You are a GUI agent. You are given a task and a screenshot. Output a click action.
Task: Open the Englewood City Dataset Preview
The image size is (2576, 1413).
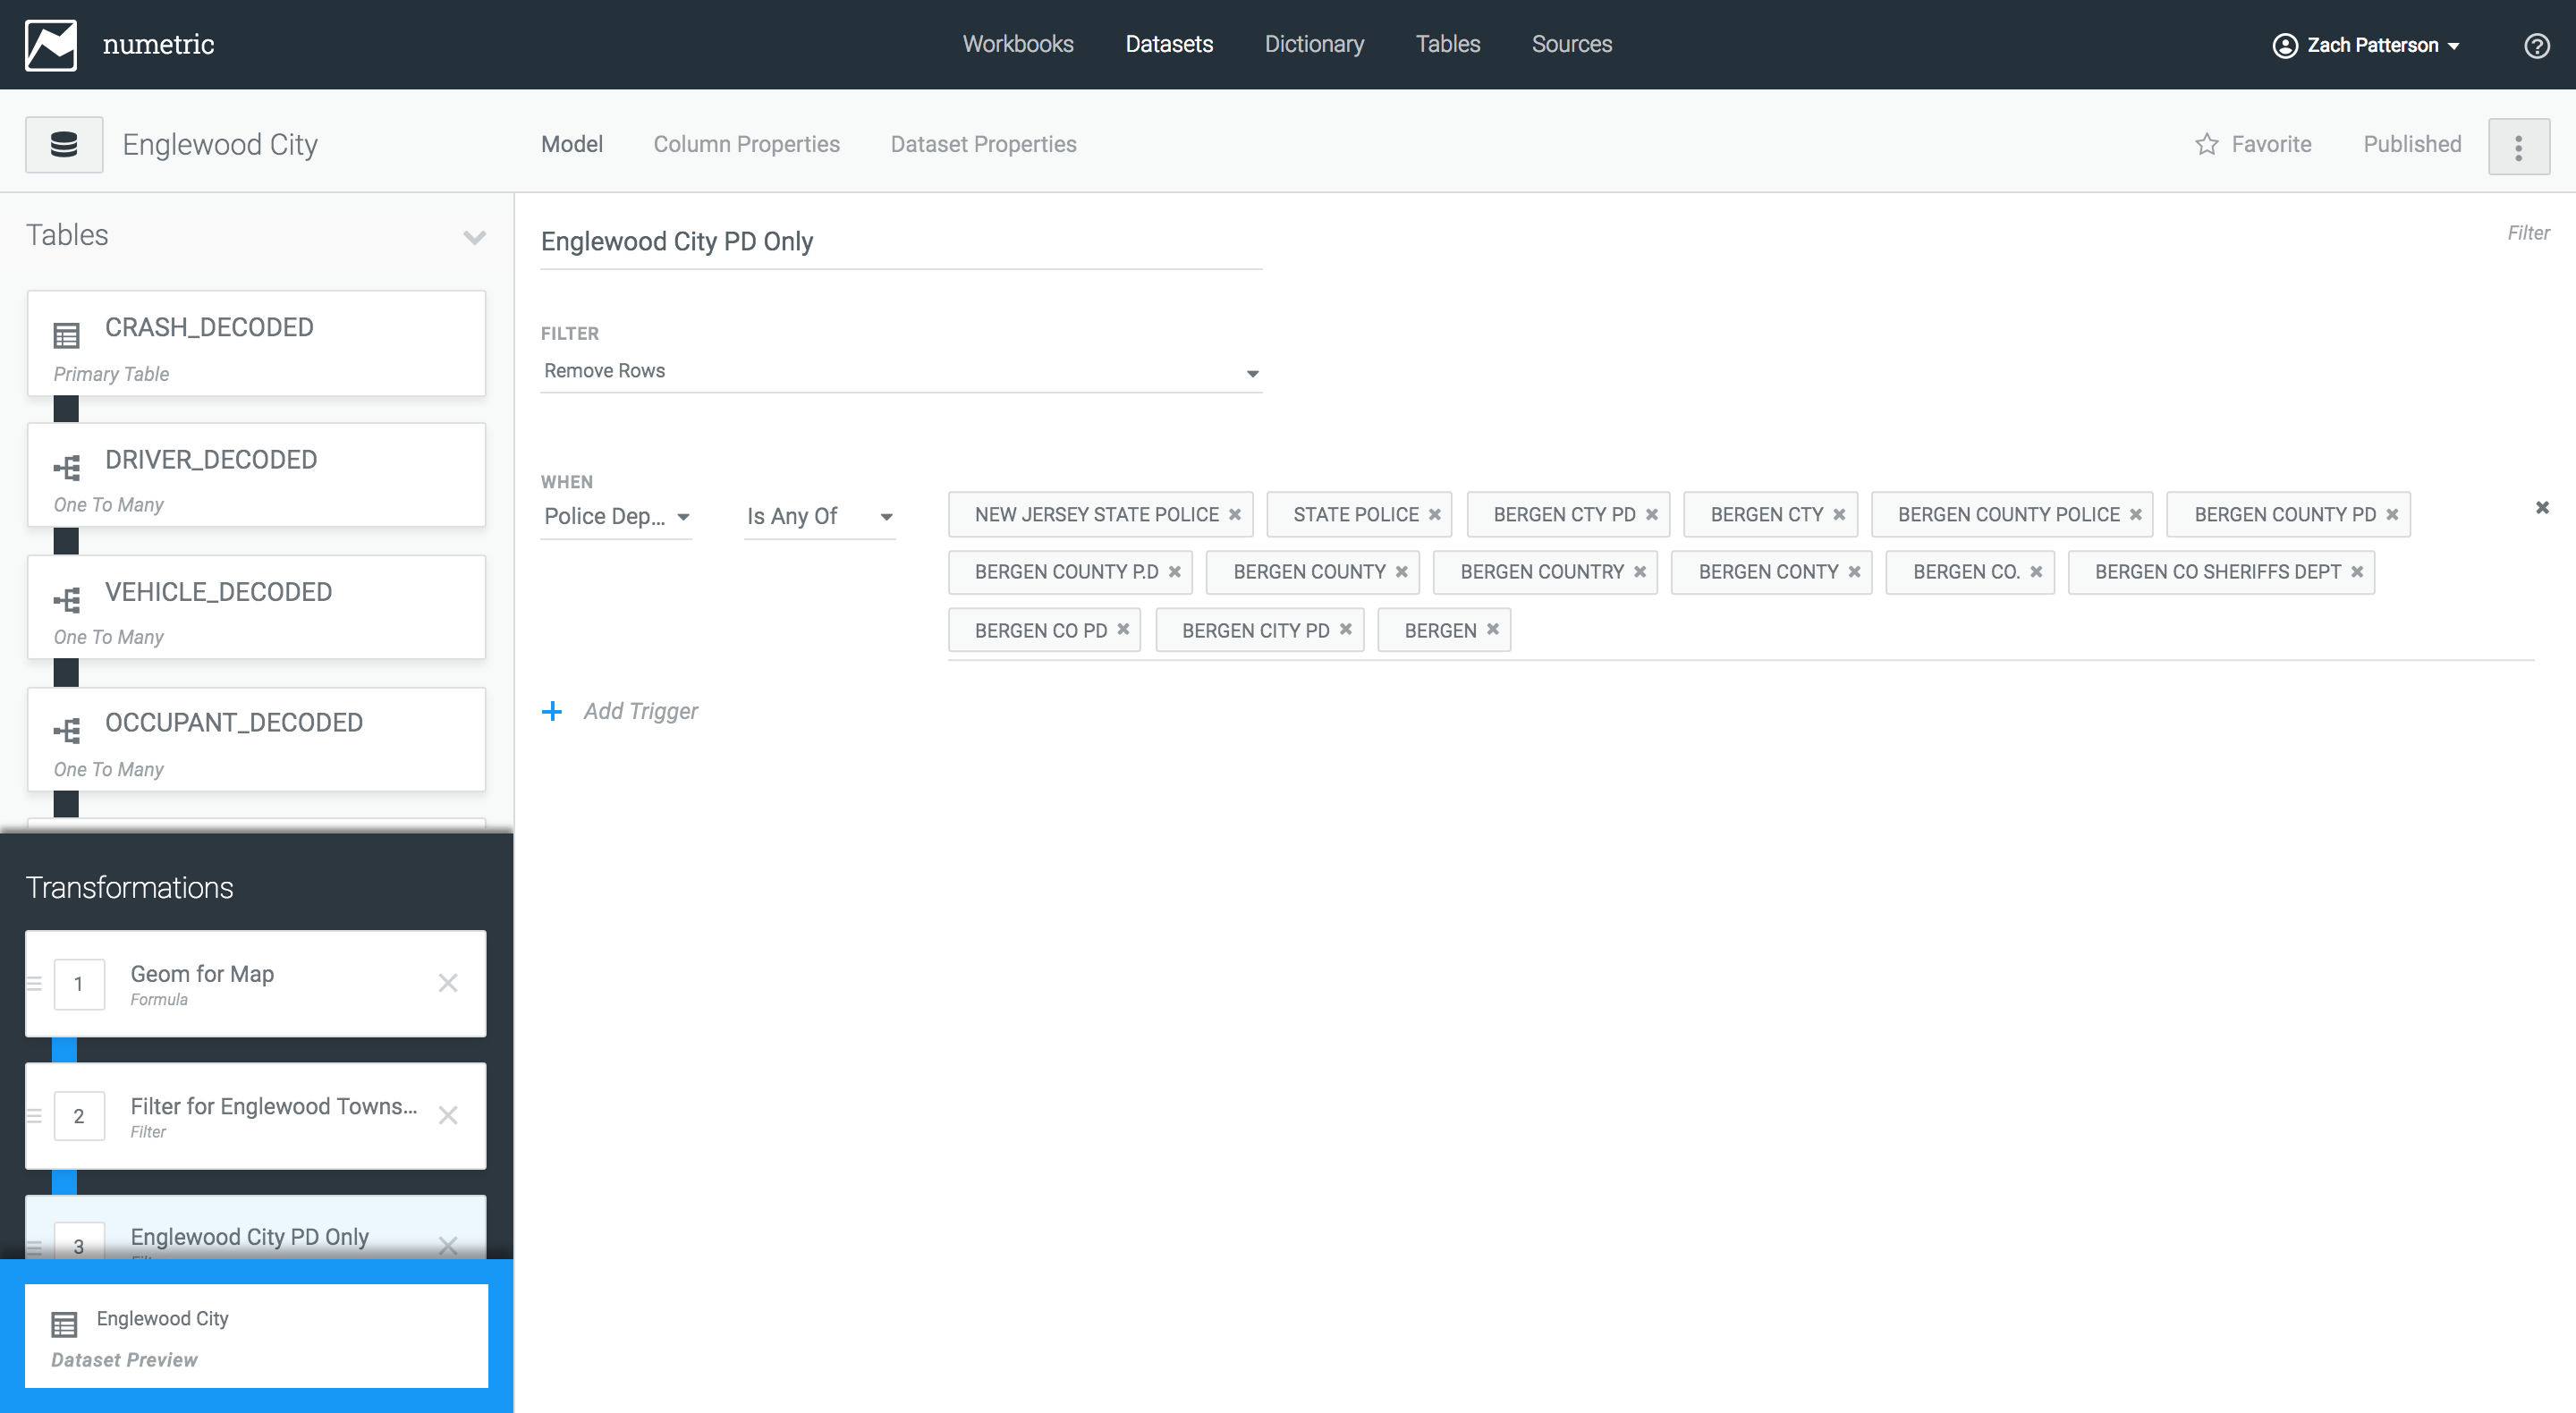[x=256, y=1336]
